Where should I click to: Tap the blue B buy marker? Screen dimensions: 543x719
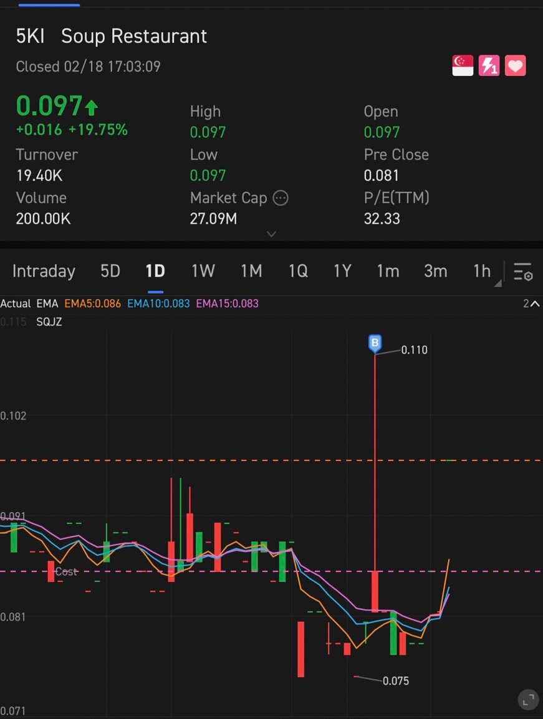coord(375,343)
